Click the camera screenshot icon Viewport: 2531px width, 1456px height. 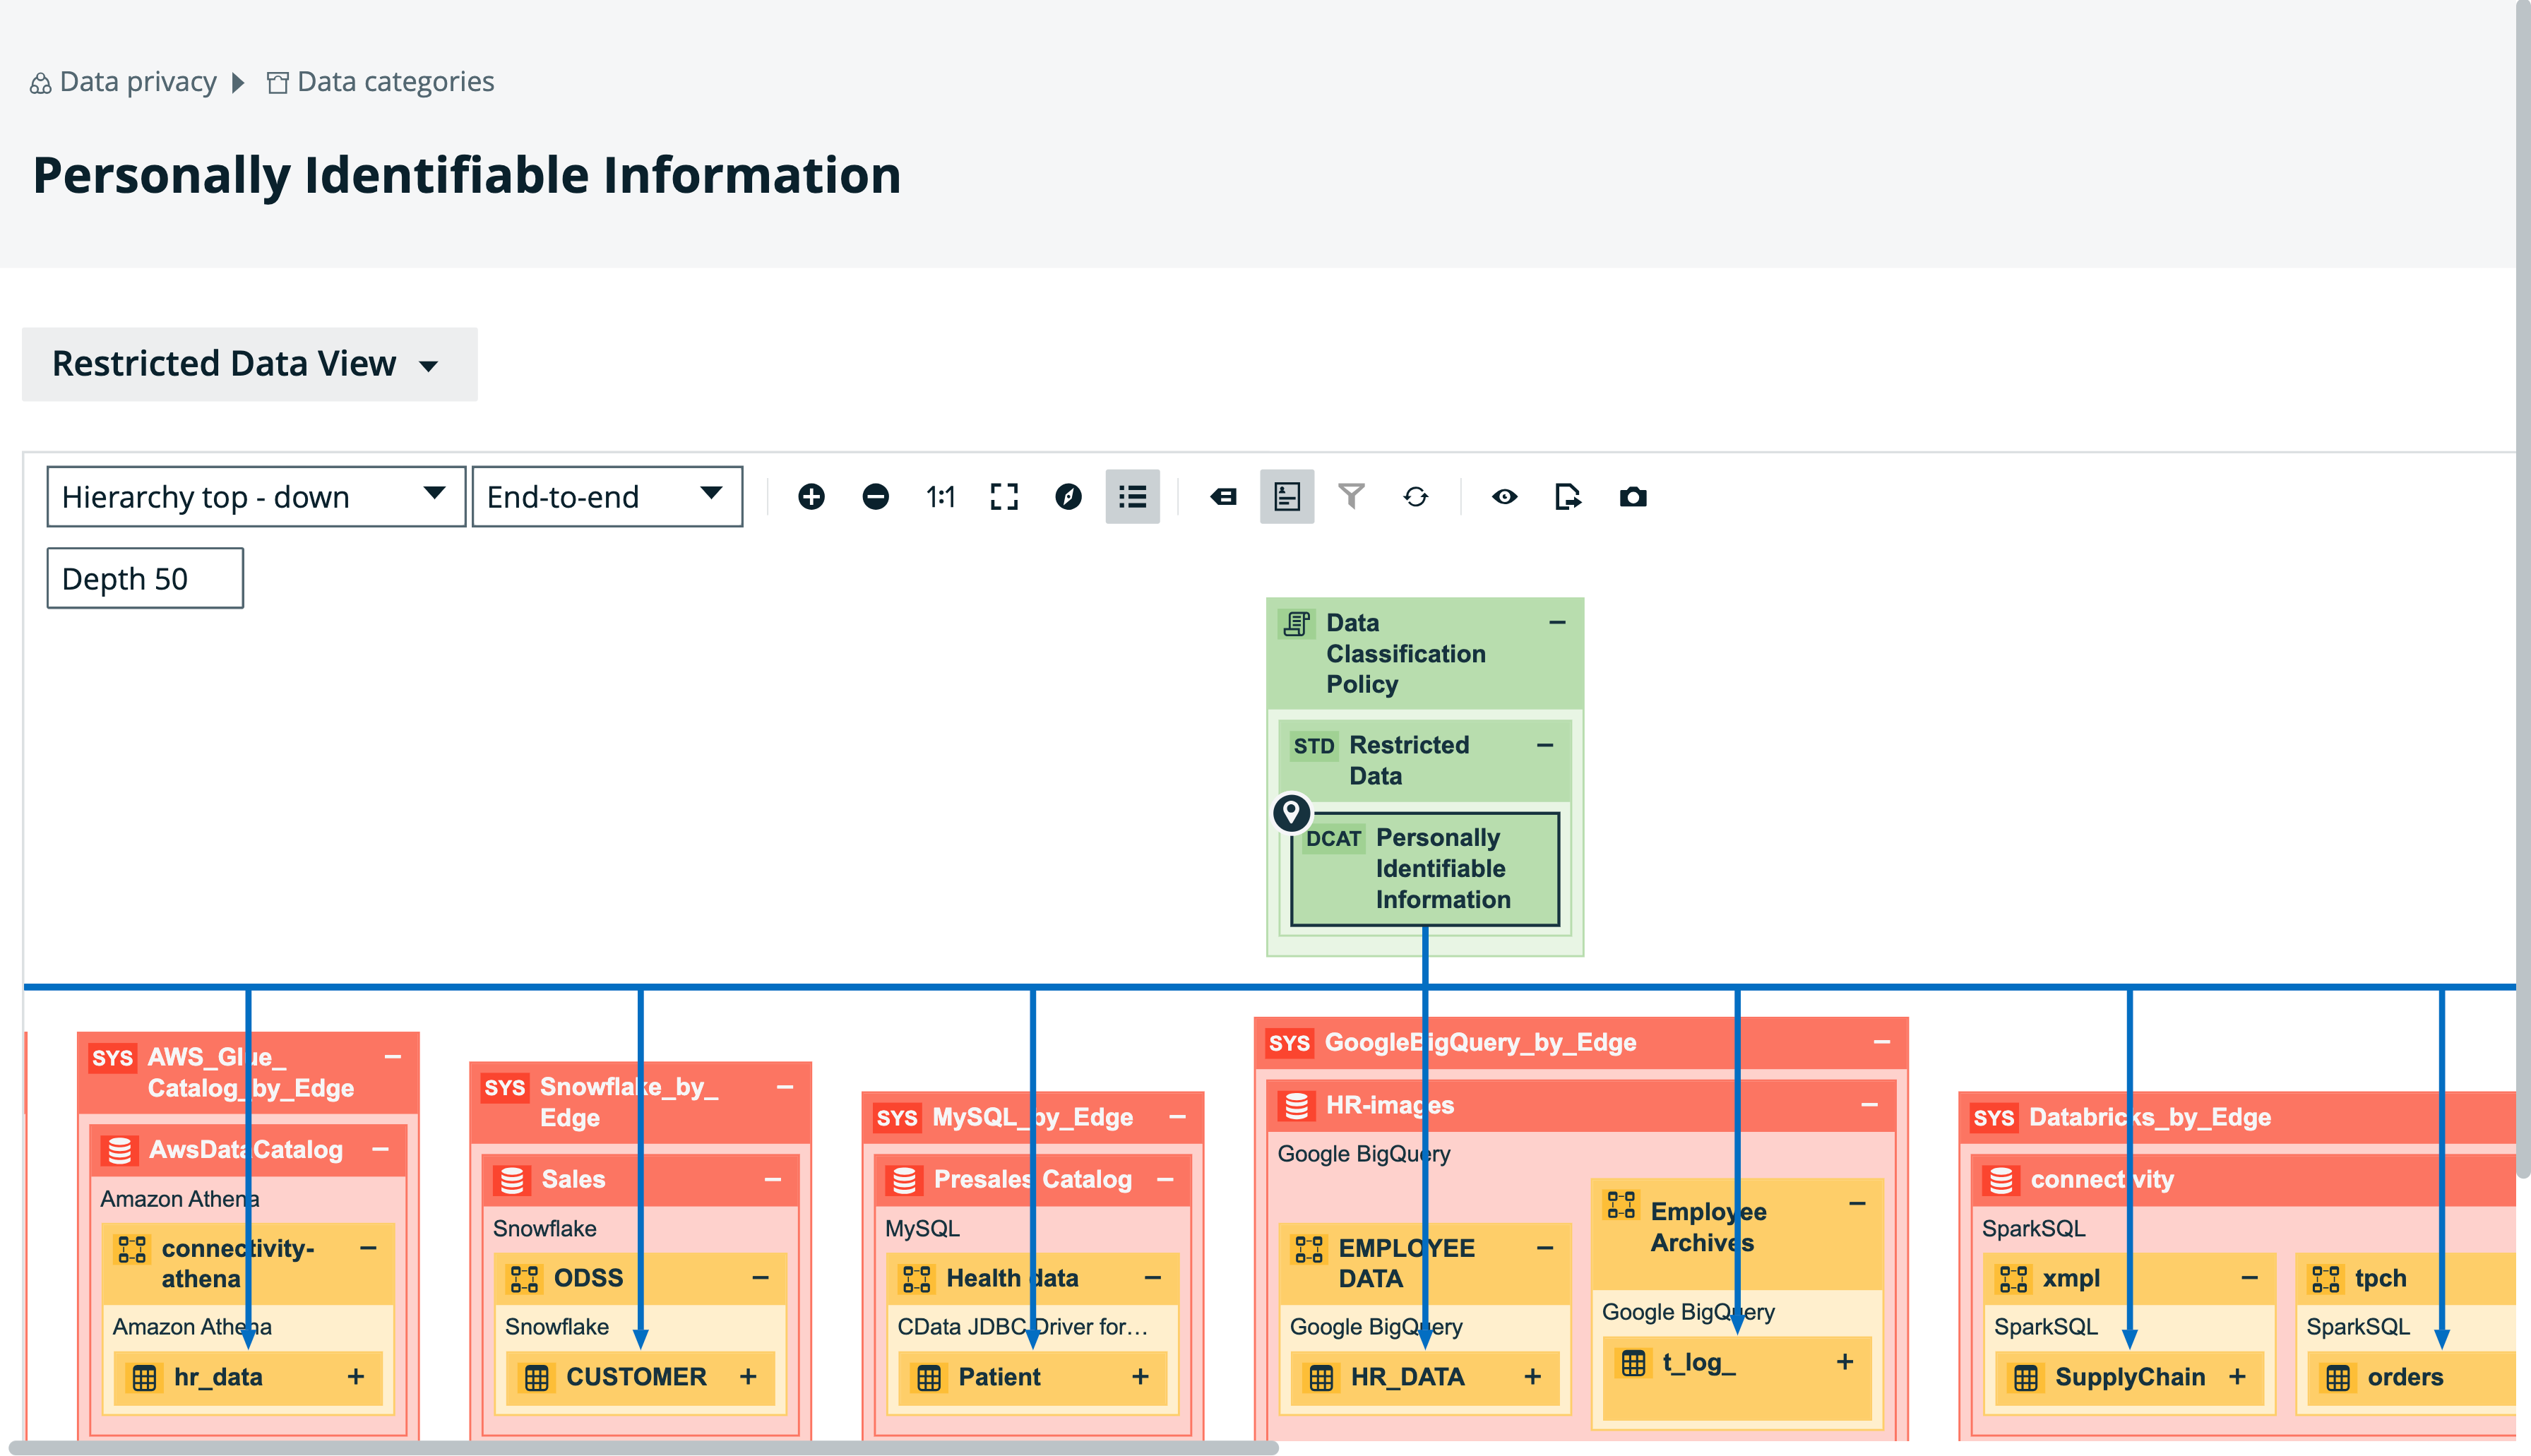pyautogui.click(x=1633, y=497)
